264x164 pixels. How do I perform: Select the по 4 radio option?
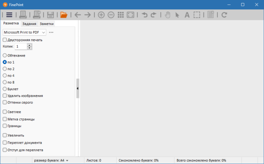[5, 75]
